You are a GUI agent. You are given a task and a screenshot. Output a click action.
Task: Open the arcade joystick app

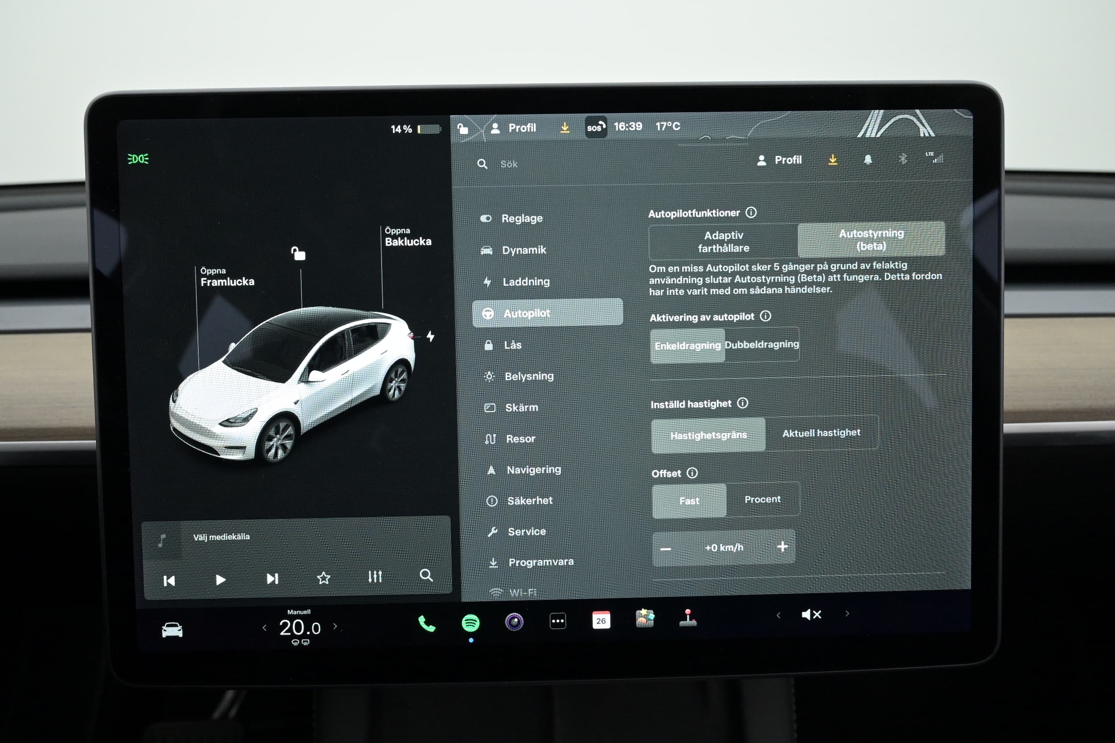(x=688, y=617)
